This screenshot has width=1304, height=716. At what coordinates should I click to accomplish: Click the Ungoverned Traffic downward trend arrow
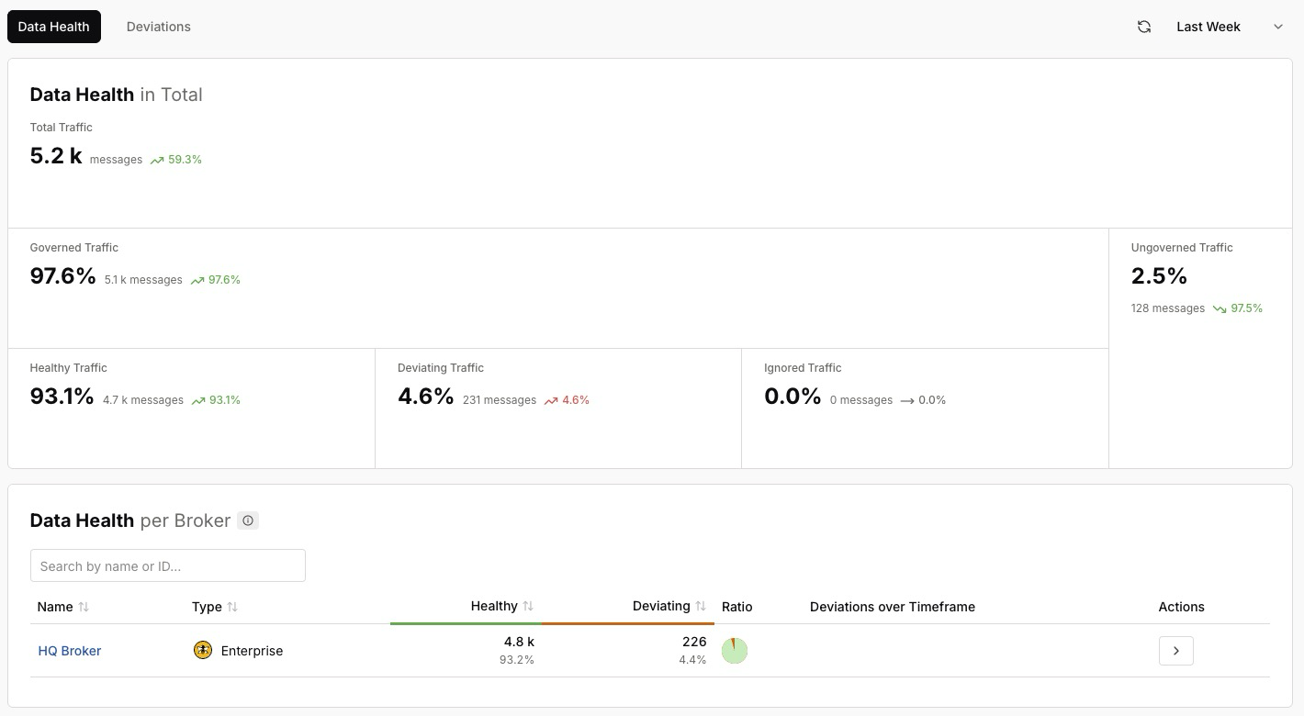click(1220, 308)
